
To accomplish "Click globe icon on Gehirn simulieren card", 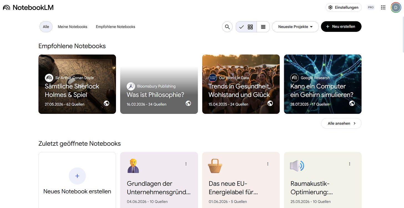I will (352, 103).
